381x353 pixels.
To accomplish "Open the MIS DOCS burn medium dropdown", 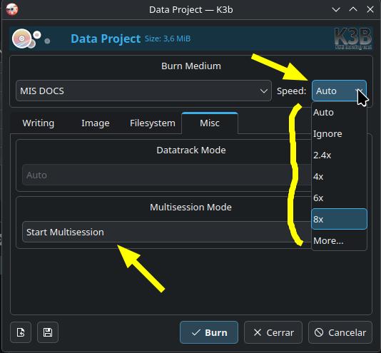I will pos(143,91).
